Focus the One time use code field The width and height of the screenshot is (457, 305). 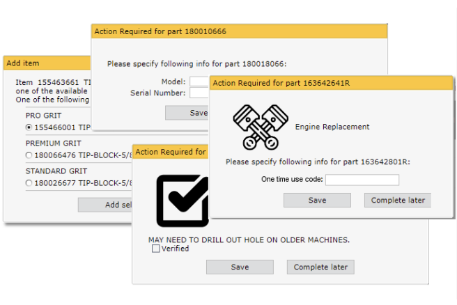point(362,180)
